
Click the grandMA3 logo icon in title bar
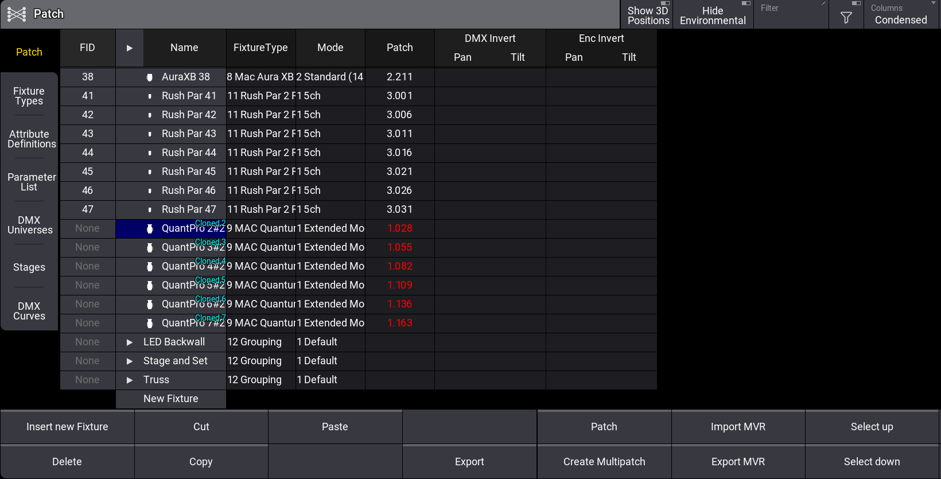pyautogui.click(x=17, y=14)
